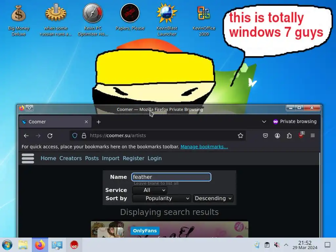Select Firefox in the taskbar

click(40, 245)
